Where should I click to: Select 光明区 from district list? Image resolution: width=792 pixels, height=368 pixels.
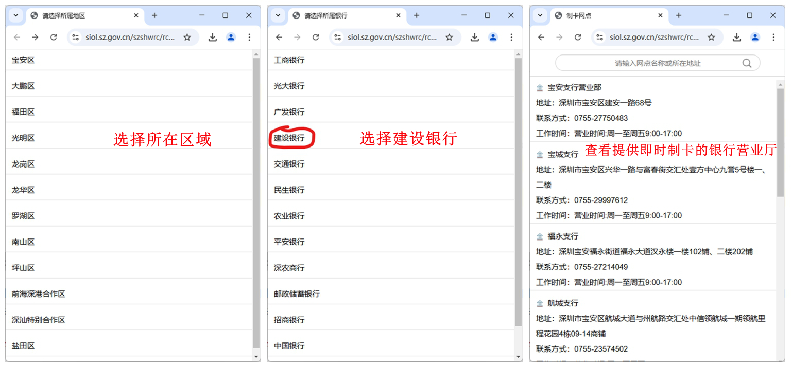pyautogui.click(x=129, y=138)
